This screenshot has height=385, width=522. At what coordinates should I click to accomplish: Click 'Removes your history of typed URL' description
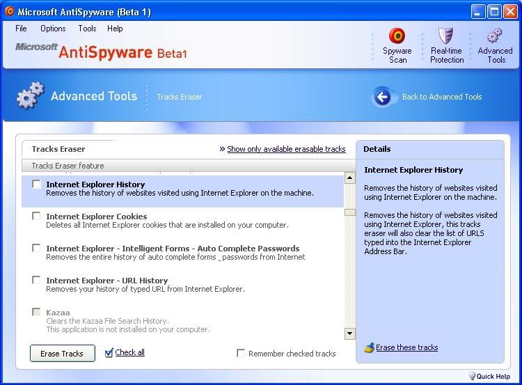[x=145, y=289]
